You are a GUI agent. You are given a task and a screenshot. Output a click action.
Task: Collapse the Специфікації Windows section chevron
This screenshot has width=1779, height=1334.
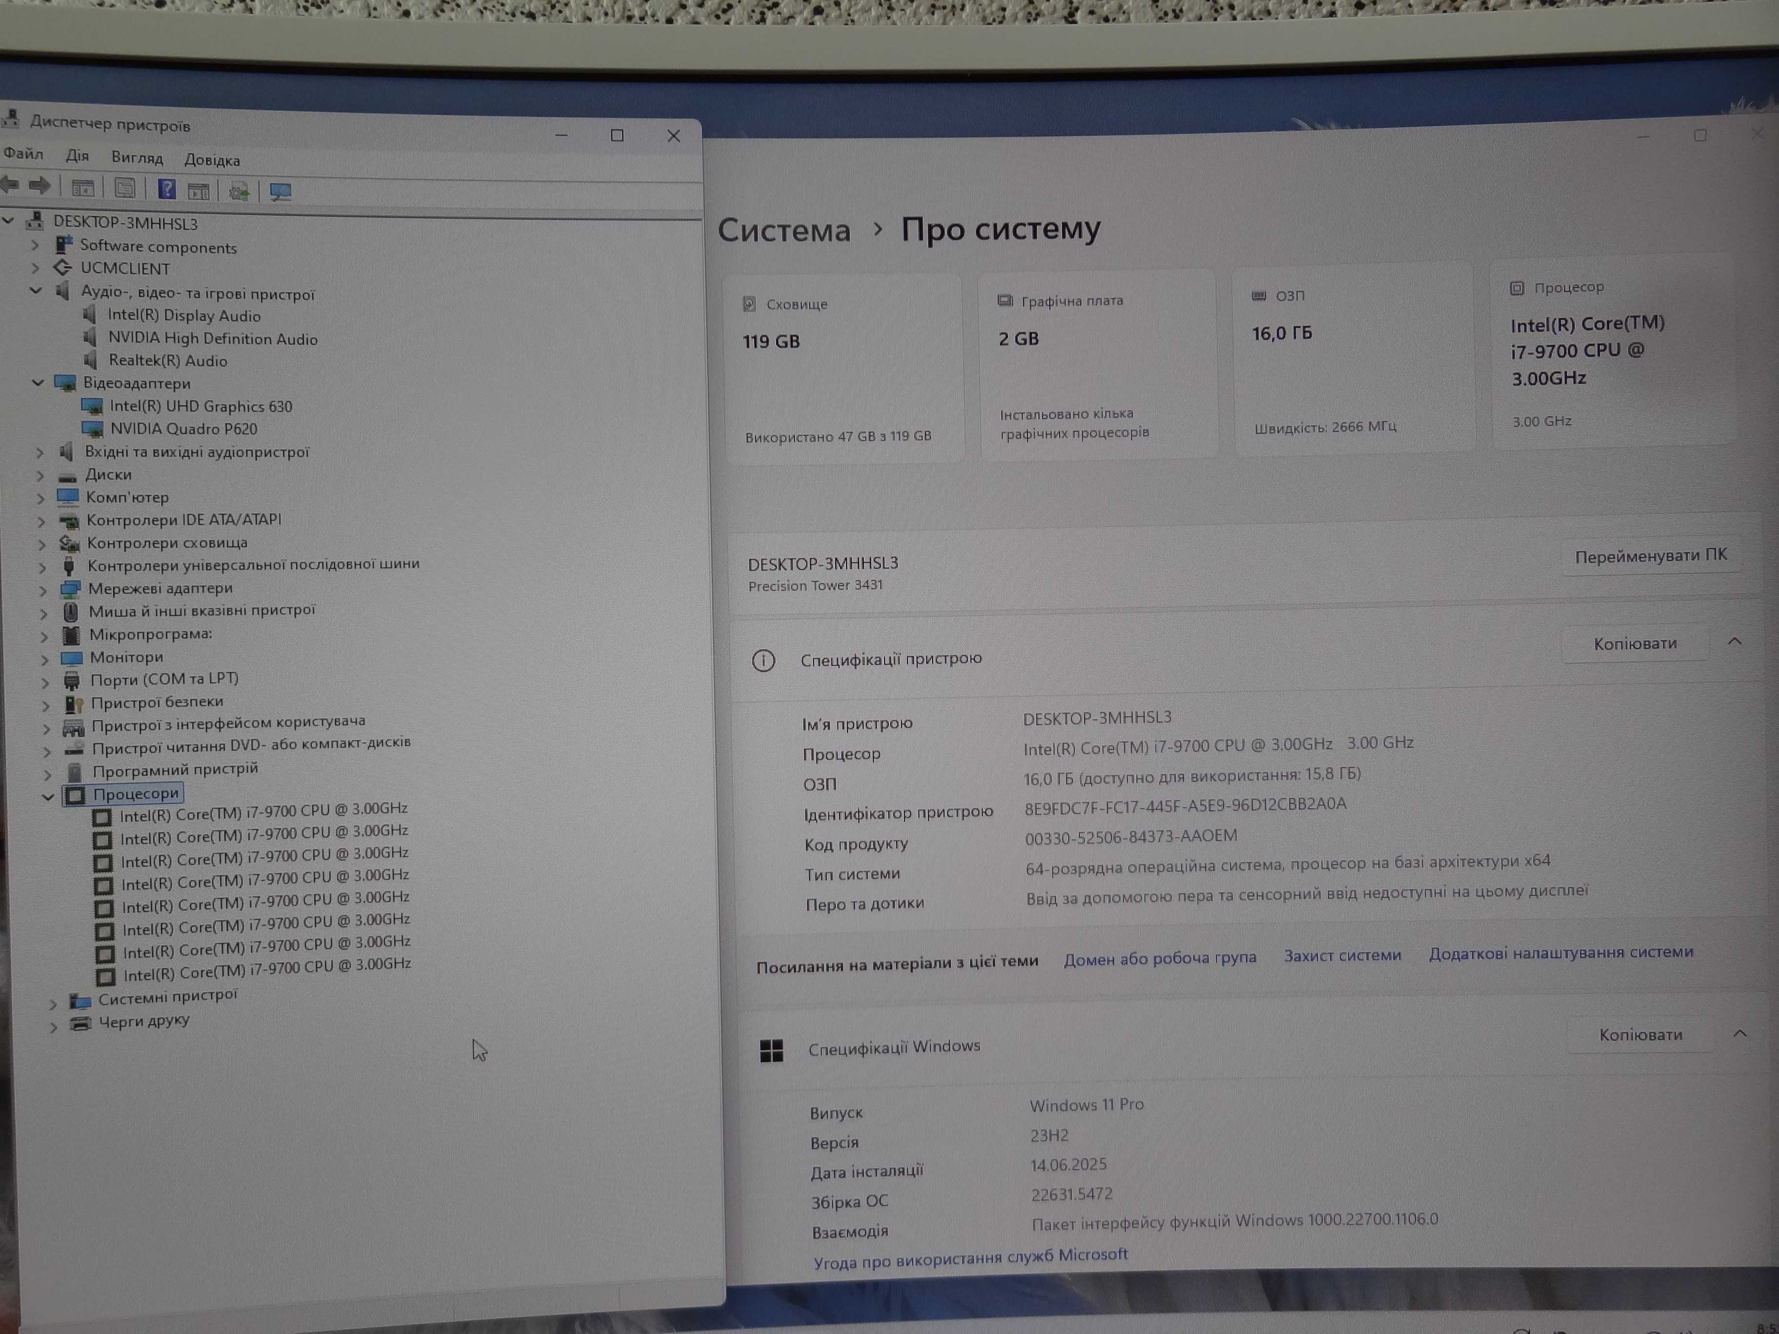[x=1739, y=1033]
